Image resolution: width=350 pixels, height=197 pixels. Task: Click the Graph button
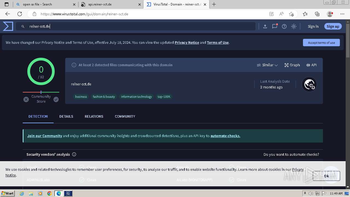point(292,65)
